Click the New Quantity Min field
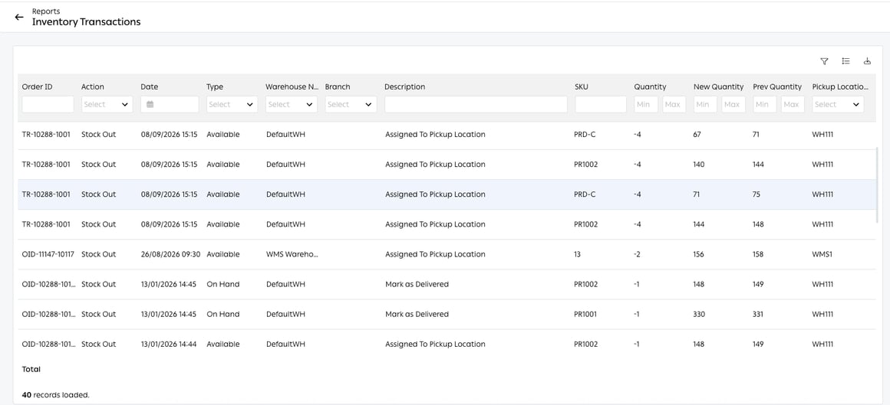 [706, 104]
